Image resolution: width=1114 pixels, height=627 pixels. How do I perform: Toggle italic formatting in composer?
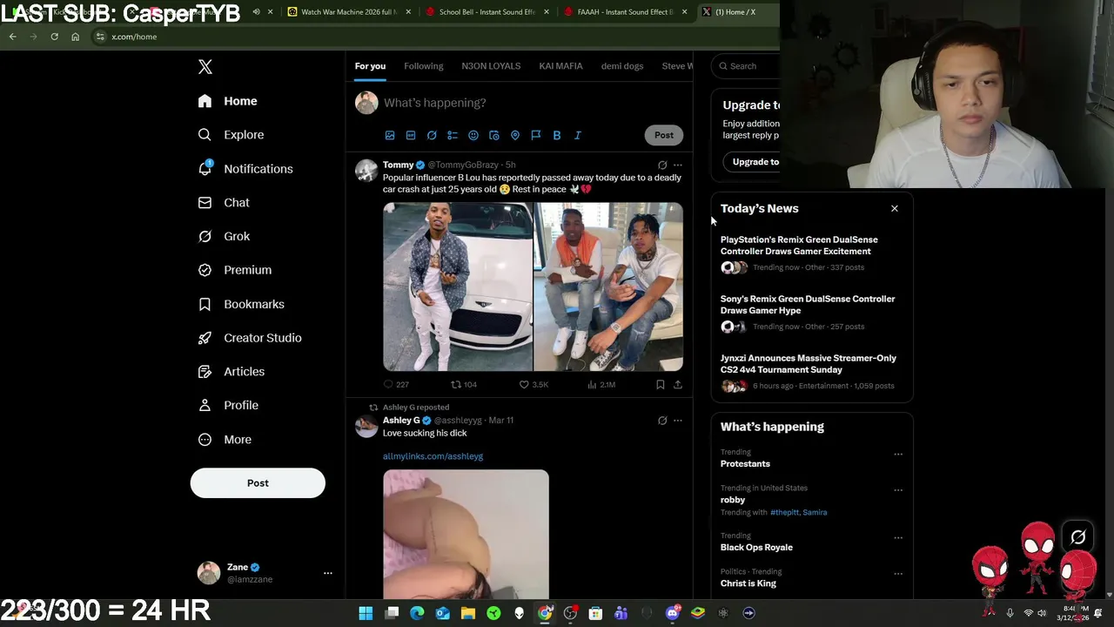tap(578, 136)
